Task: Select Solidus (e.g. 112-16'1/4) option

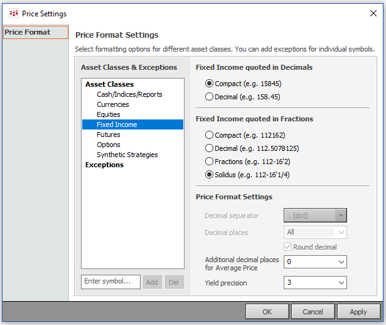Action: (x=210, y=175)
